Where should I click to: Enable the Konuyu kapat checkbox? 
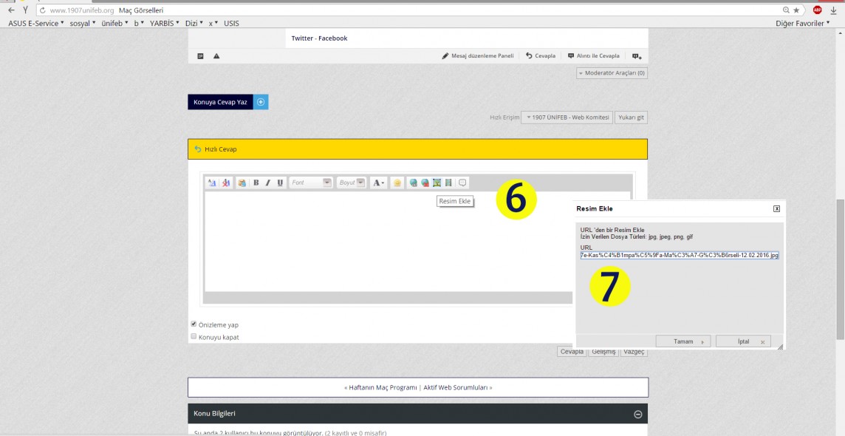194,336
